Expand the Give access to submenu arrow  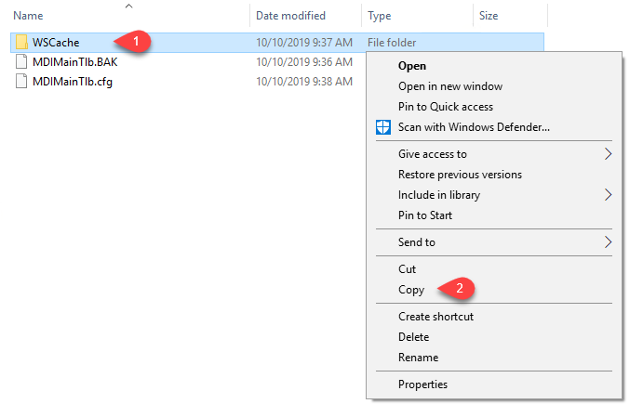(x=608, y=154)
